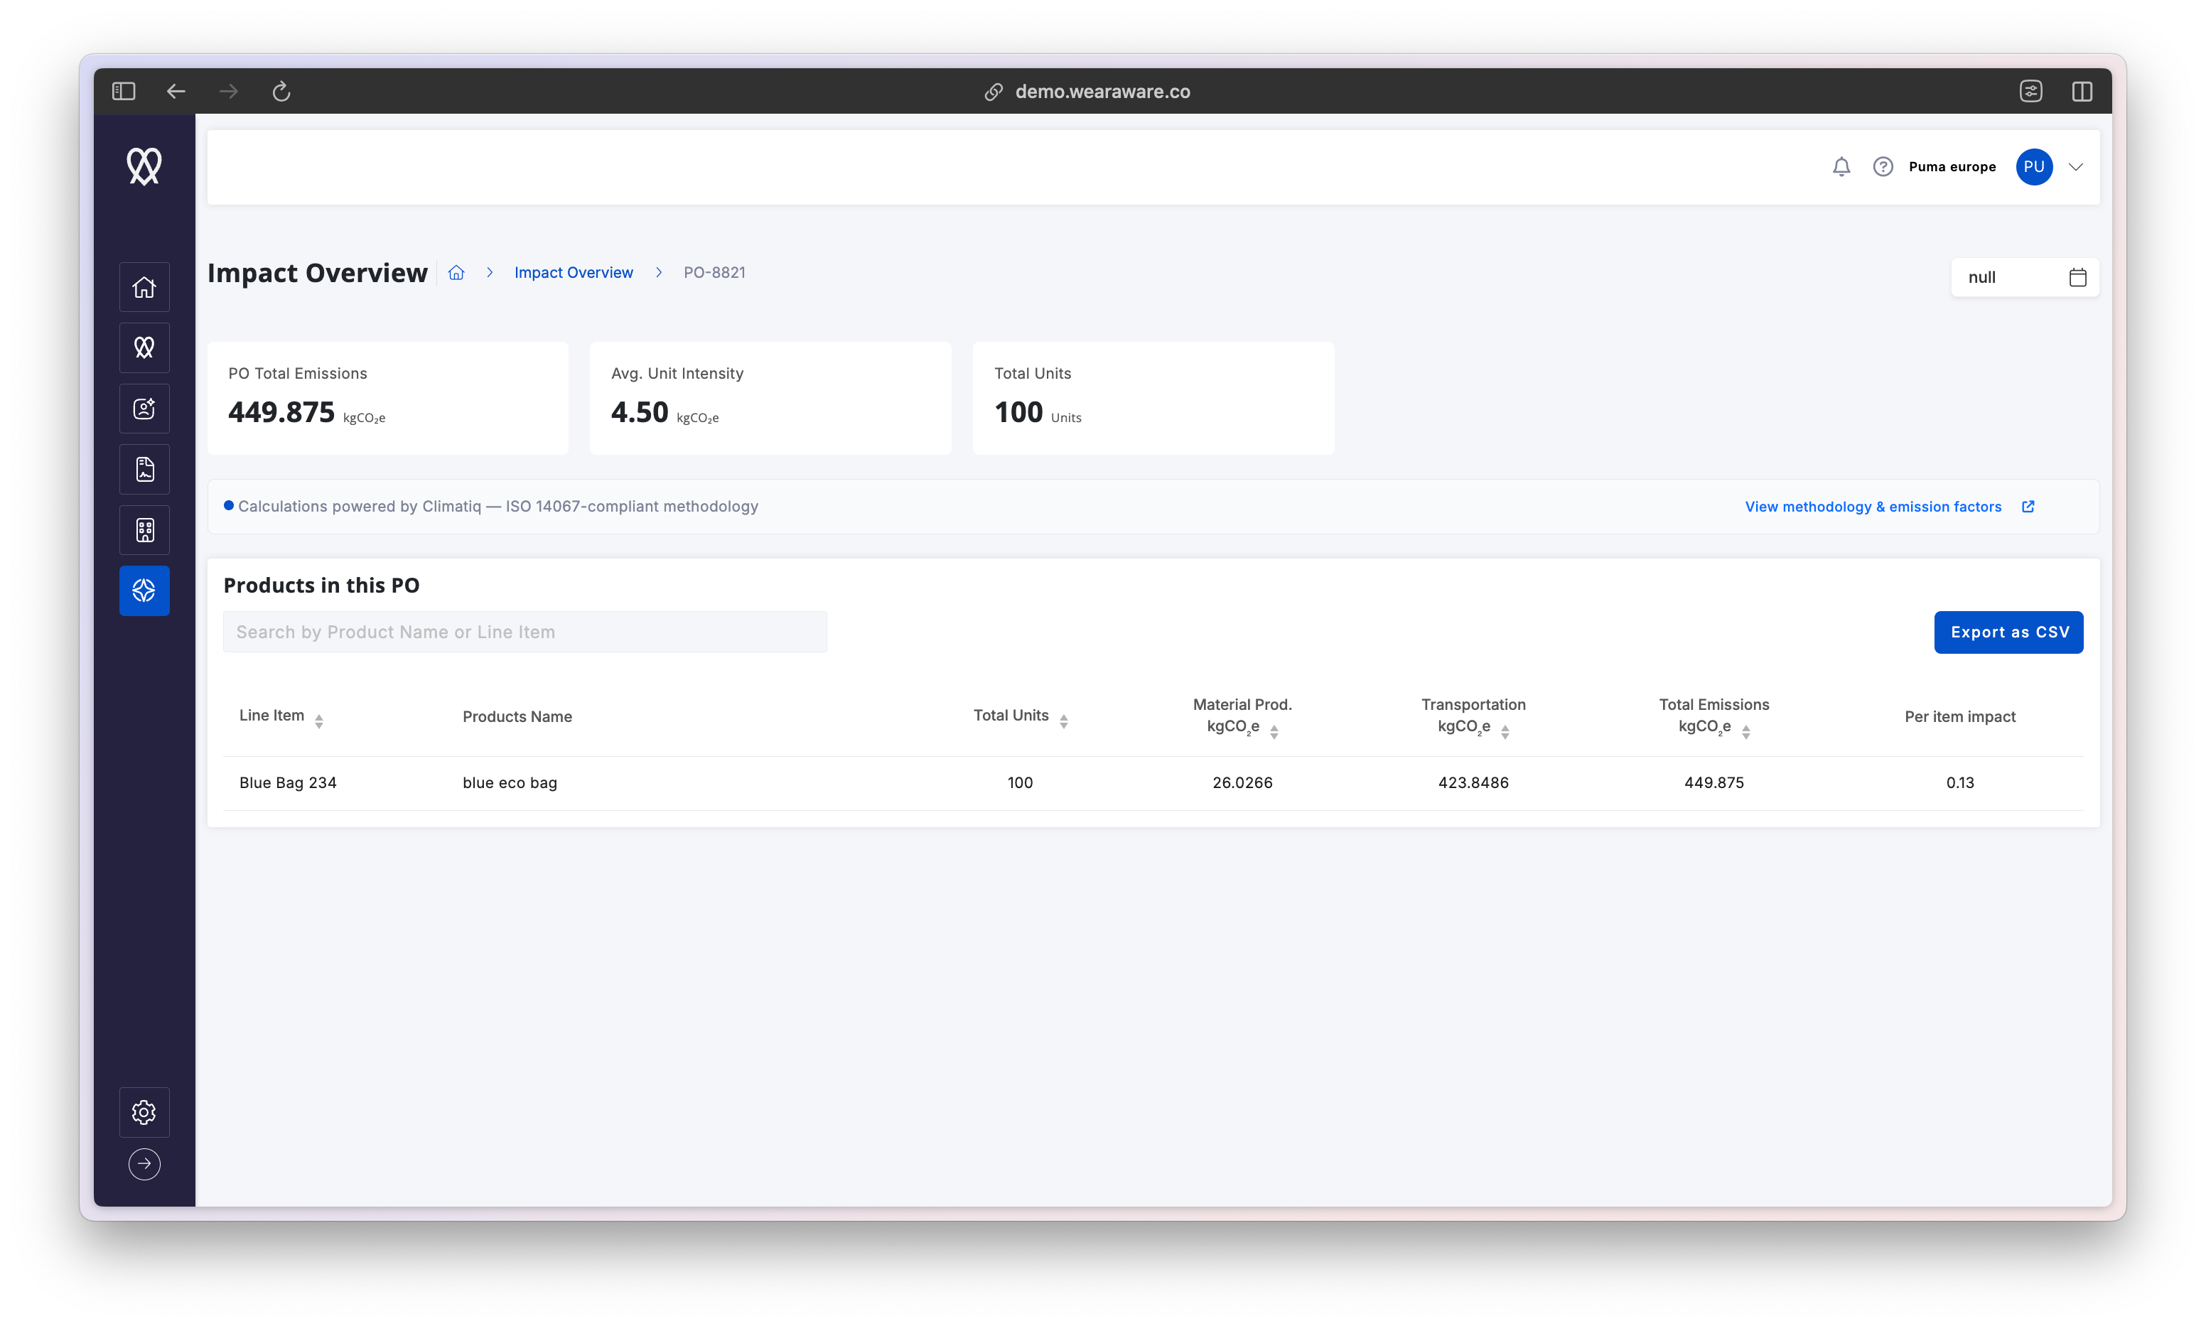Screen dimensions: 2206x1326
Task: Click the demo.wearaware.co address bar
Action: pos(1102,91)
